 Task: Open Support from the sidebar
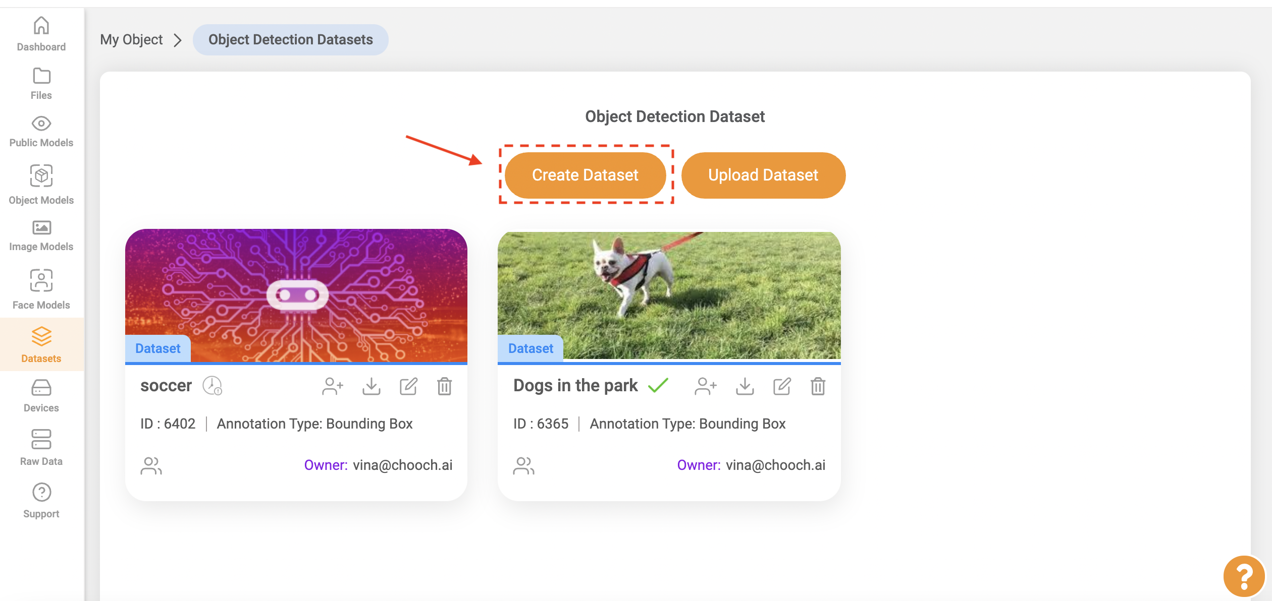(x=41, y=500)
